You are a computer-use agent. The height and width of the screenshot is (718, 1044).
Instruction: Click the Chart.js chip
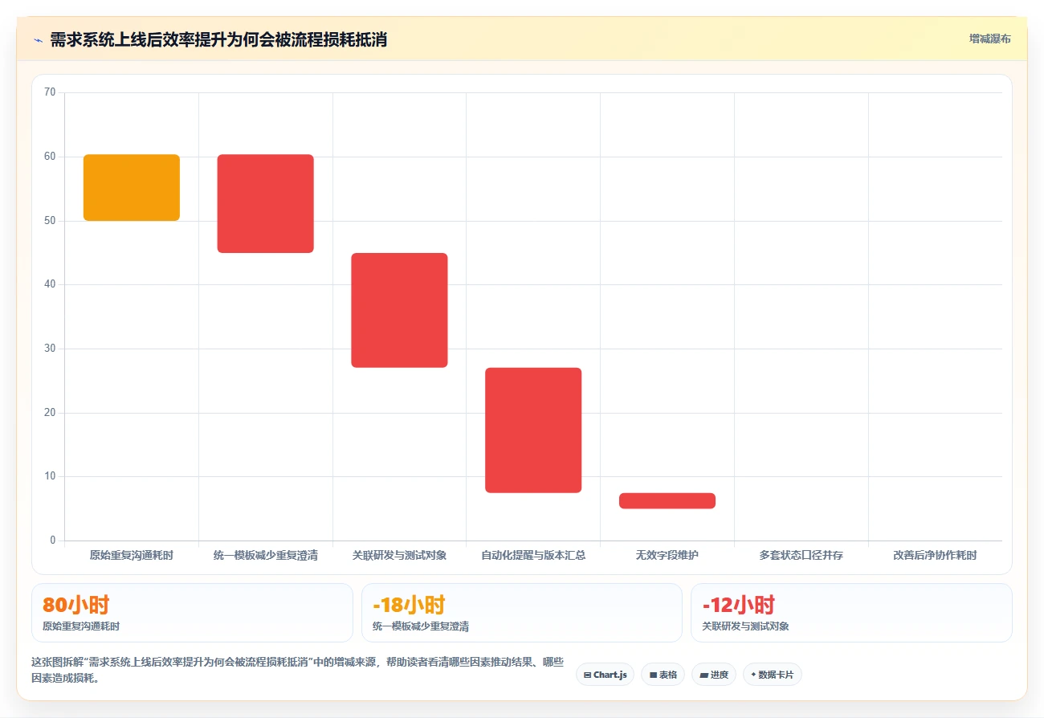pos(606,675)
